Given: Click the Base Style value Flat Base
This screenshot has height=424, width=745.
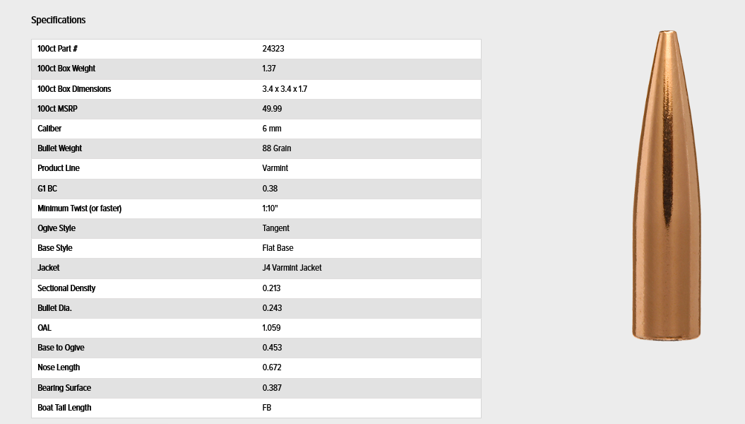Looking at the screenshot, I should point(278,248).
